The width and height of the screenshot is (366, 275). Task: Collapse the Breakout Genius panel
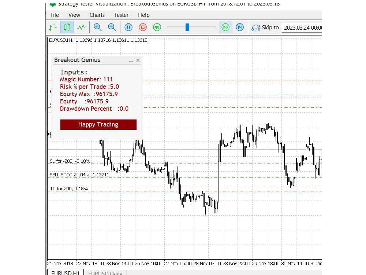click(x=131, y=60)
